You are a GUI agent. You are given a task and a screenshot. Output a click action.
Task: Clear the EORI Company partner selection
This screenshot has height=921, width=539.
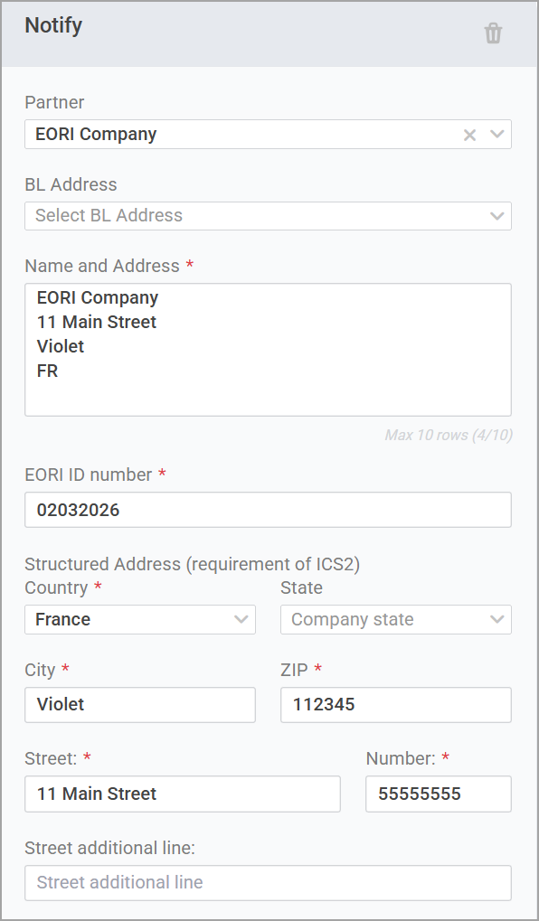469,135
